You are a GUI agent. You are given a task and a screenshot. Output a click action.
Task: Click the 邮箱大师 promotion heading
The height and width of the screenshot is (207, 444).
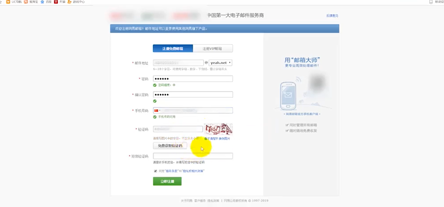click(x=302, y=60)
